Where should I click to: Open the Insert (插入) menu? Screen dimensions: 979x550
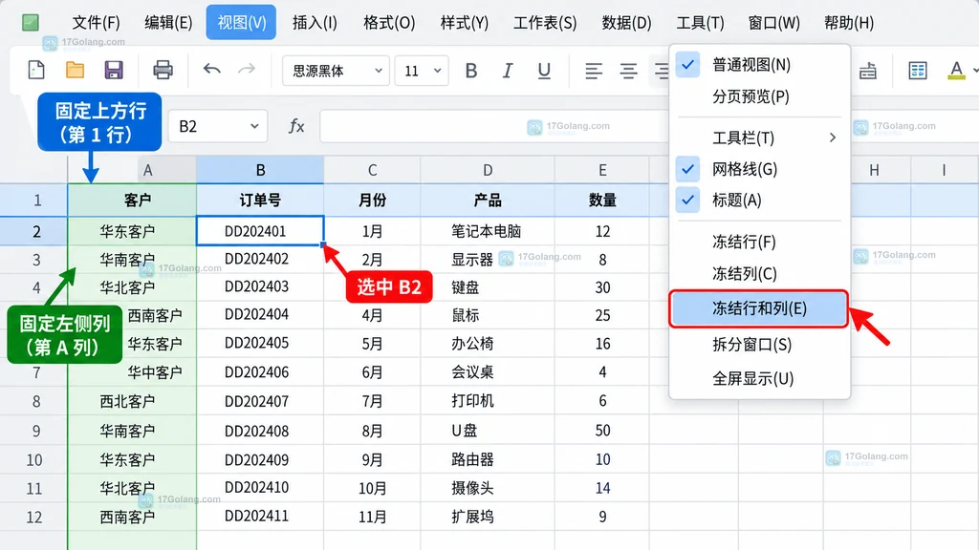(x=315, y=23)
